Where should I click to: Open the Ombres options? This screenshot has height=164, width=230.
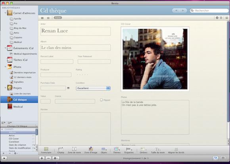click(143, 149)
